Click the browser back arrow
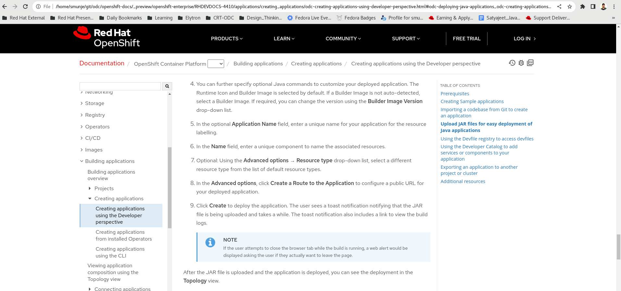The width and height of the screenshot is (621, 291). (x=5, y=7)
